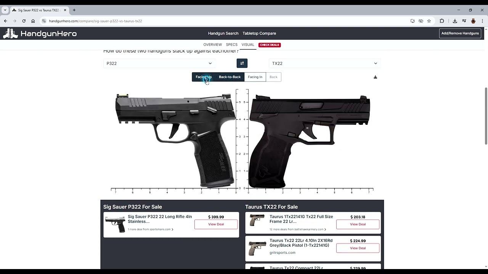Open Taurus Tx22 22Lr 4.10In Grey/Black listing
488x274 pixels.
[301, 243]
